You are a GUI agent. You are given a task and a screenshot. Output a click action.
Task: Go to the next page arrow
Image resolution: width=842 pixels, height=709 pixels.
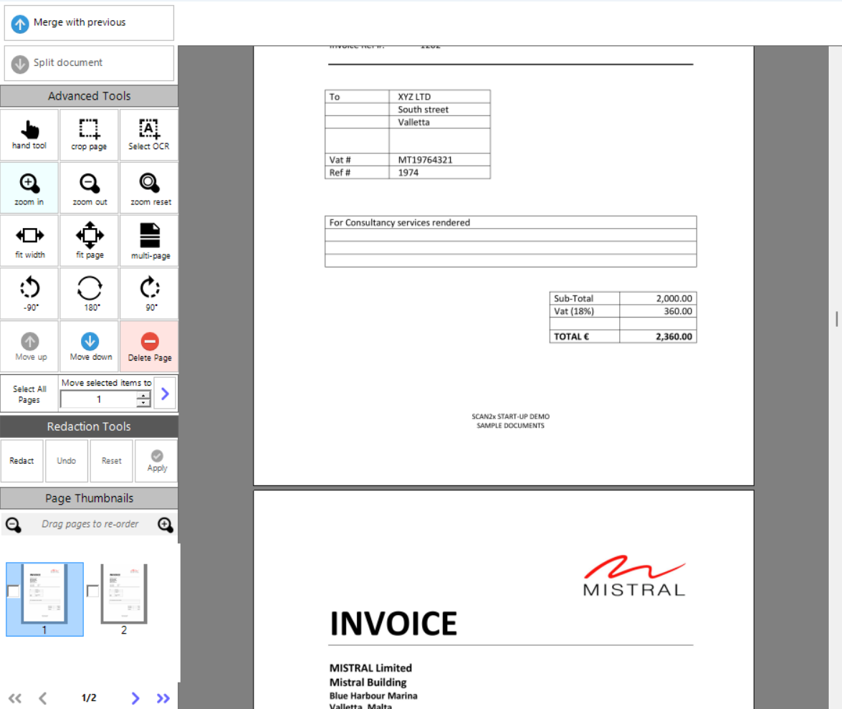pos(135,698)
